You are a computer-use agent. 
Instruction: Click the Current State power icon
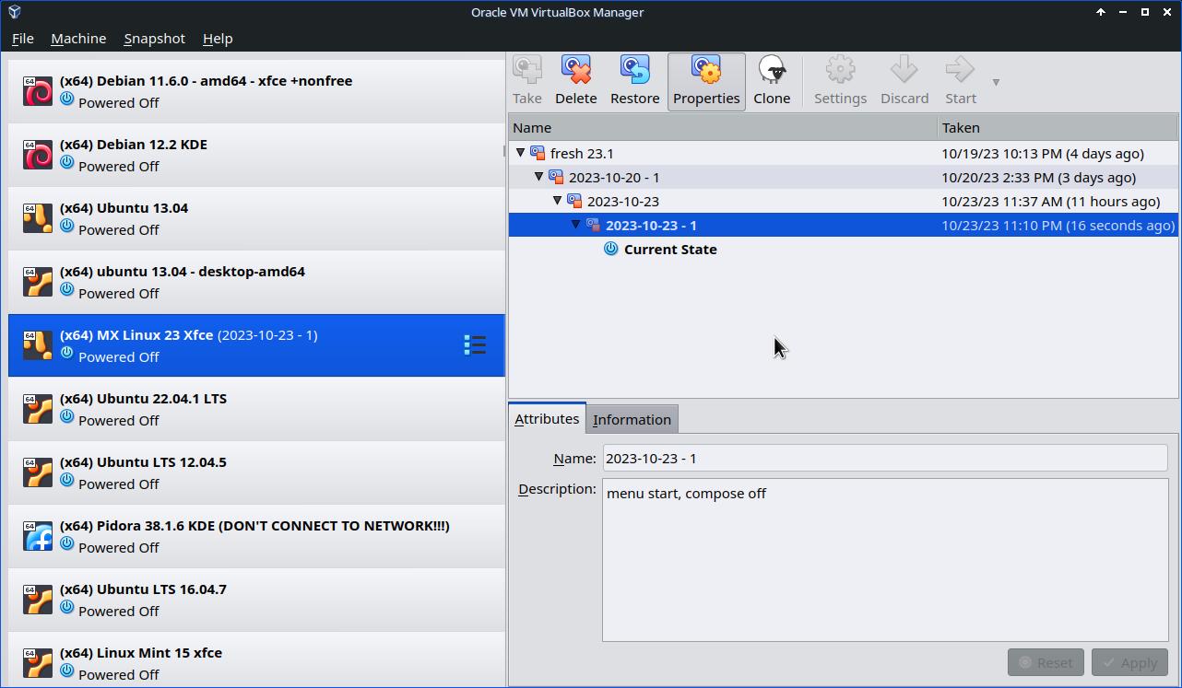tap(610, 249)
